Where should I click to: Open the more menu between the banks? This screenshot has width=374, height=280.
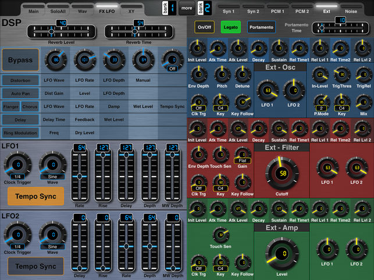(x=186, y=9)
